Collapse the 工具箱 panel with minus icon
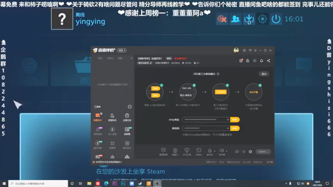Image resolution: width=333 pixels, height=187 pixels. 129,107
